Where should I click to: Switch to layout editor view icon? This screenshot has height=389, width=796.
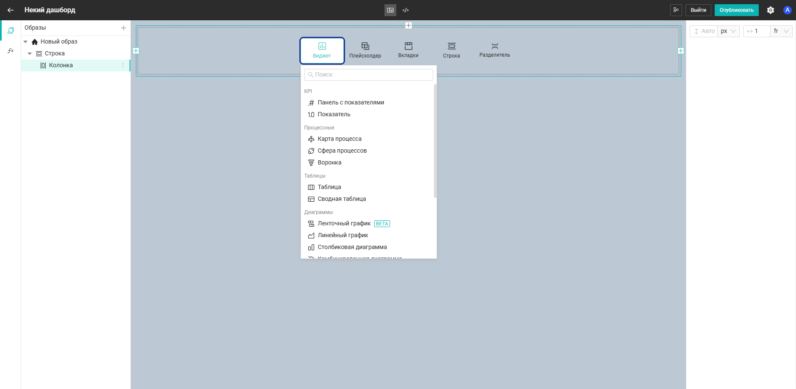click(390, 10)
